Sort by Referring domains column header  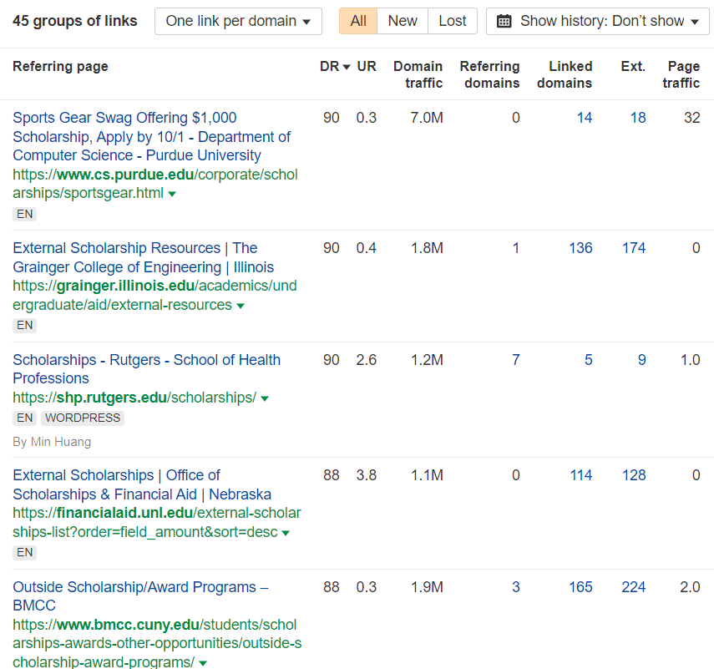[x=489, y=74]
